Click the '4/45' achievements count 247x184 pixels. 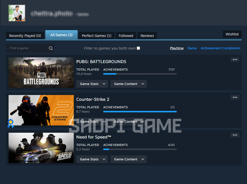click(x=171, y=145)
